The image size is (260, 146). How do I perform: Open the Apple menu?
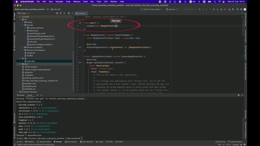[x=17, y=2]
